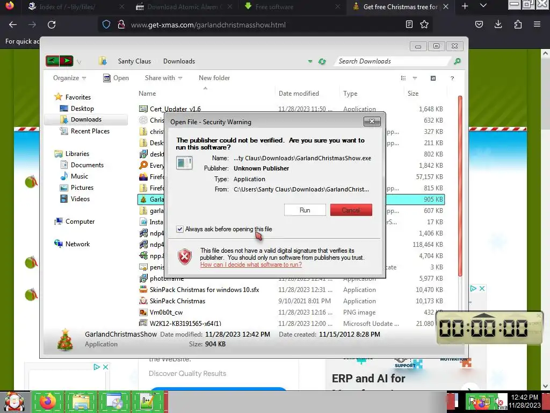Switch to the Index of /~lily/files/ tab

pos(75,6)
